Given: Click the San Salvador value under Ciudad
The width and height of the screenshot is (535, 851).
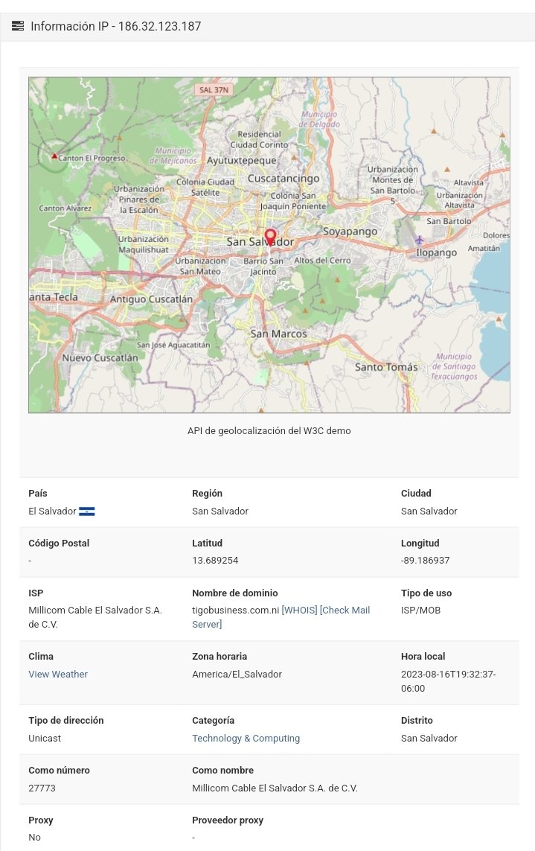Looking at the screenshot, I should (429, 511).
